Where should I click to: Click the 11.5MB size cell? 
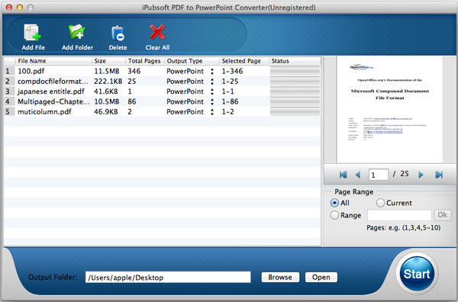107,71
